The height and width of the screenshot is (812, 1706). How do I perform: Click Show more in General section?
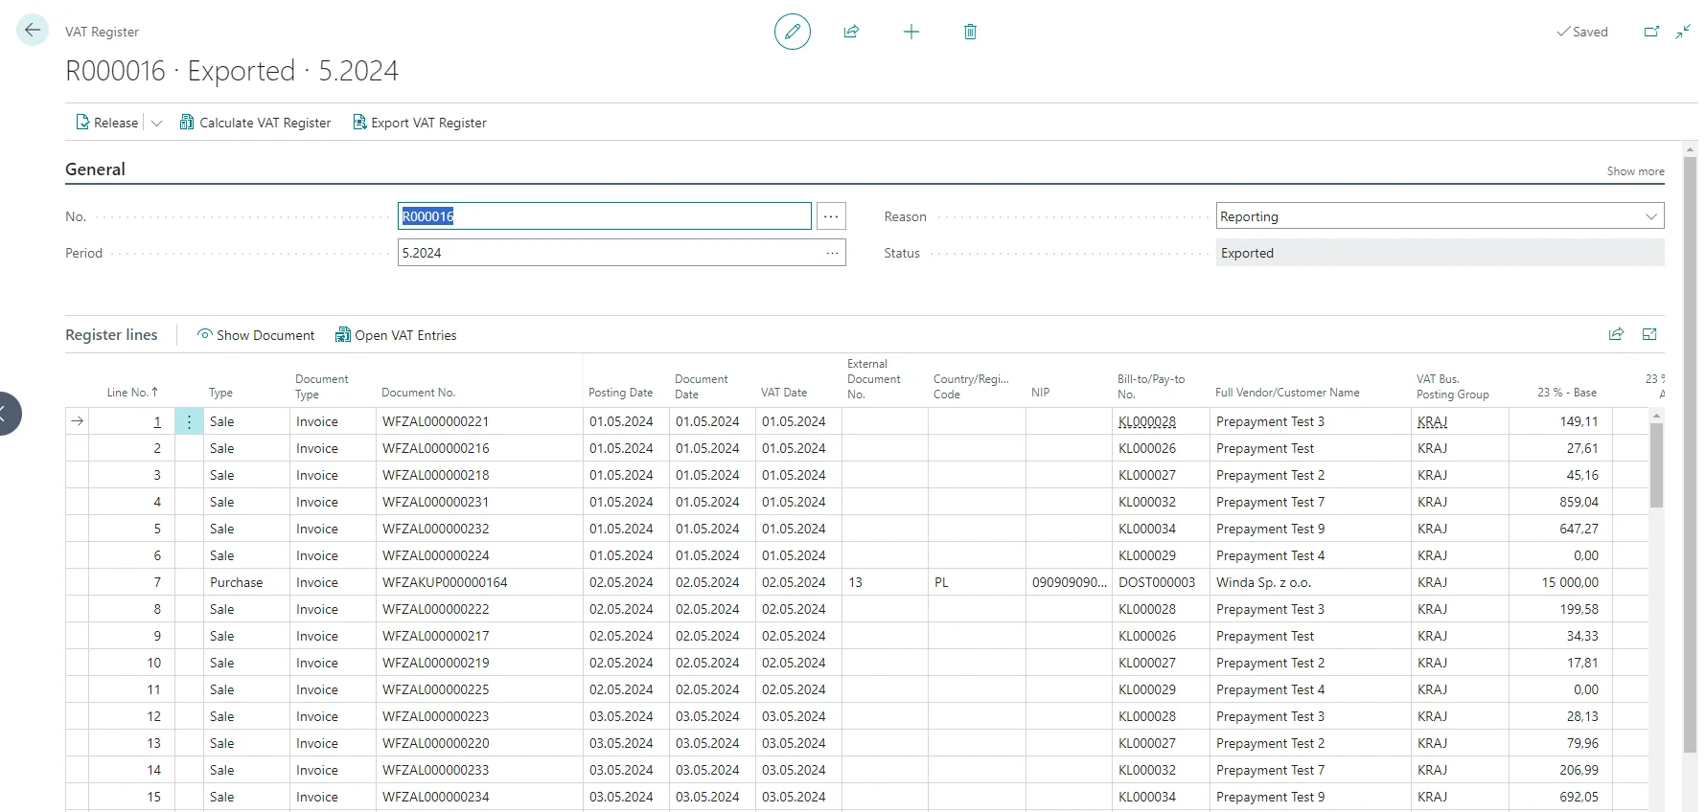click(1635, 171)
